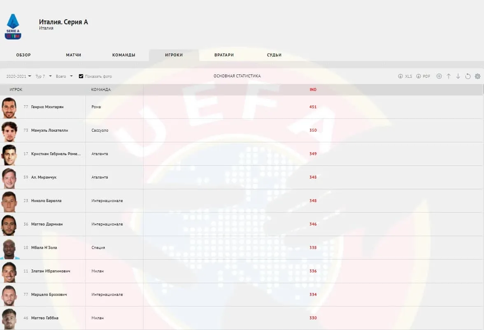This screenshot has width=484, height=330.
Task: Download the PDF export
Action: [423, 76]
